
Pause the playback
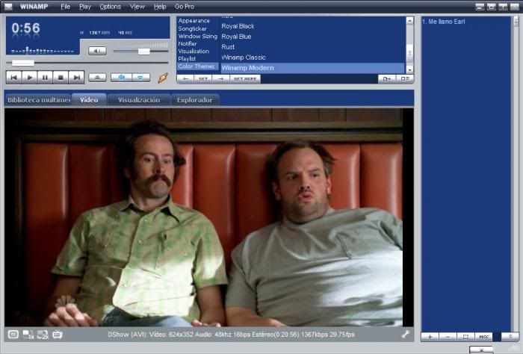pyautogui.click(x=45, y=78)
